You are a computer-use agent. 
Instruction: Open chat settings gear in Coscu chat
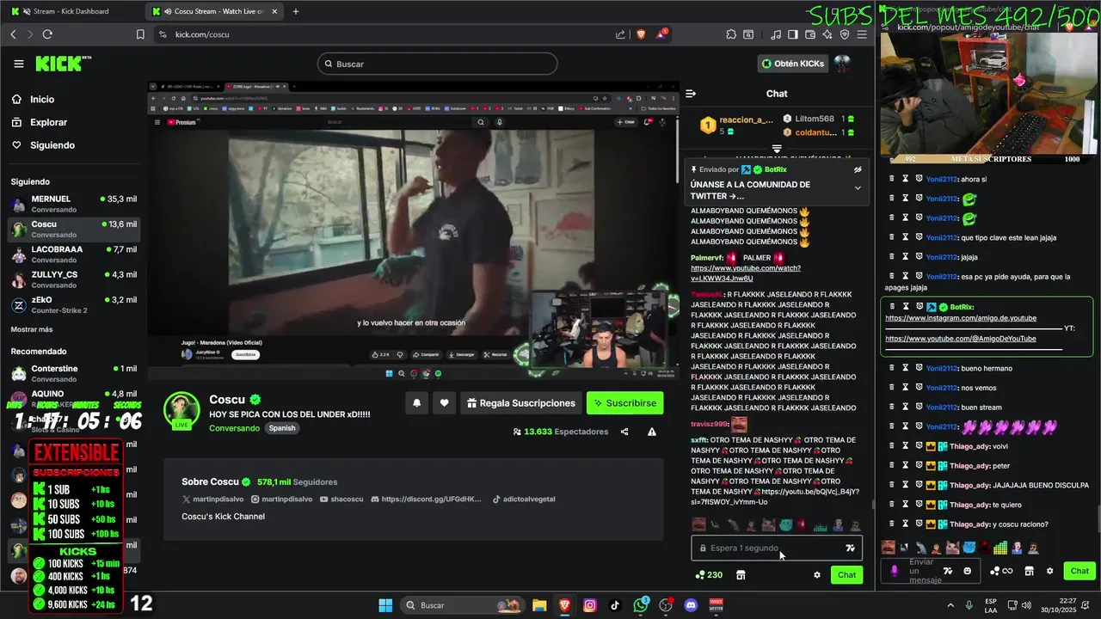[817, 575]
